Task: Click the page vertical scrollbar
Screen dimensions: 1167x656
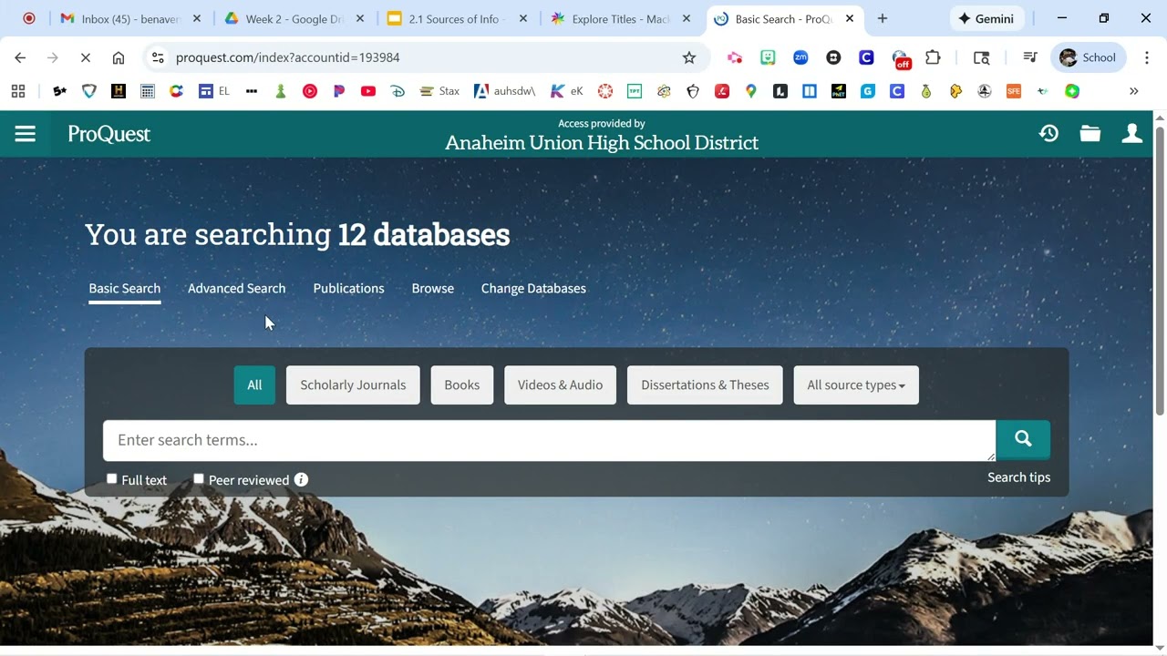Action: click(1160, 270)
